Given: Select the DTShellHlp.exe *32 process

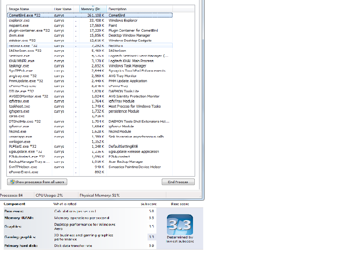Looking at the screenshot, I should pos(90,121).
